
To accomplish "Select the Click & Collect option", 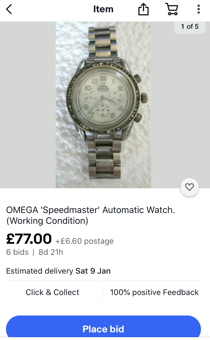I will coord(52,292).
